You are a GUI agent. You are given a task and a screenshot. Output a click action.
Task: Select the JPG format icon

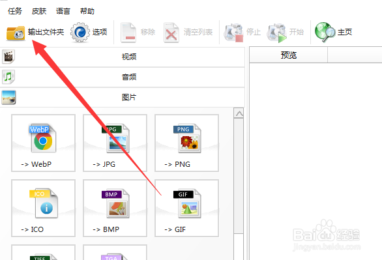coord(115,138)
